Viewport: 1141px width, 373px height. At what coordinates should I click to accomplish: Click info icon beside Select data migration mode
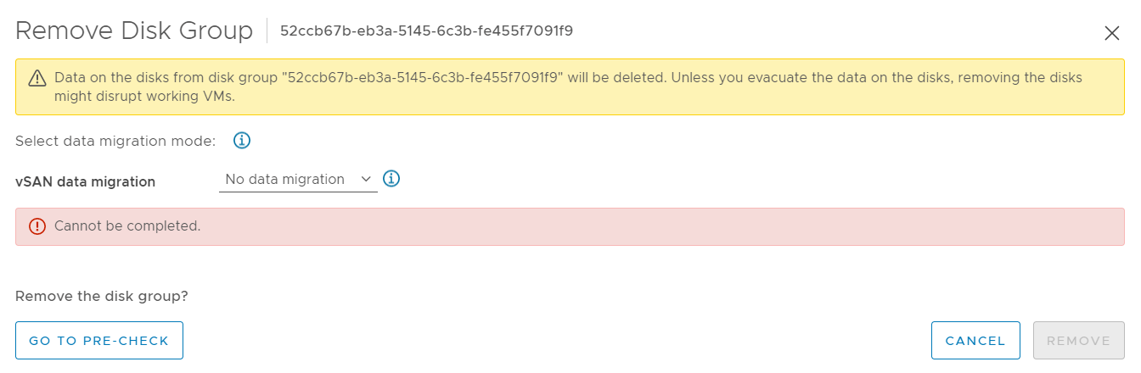(242, 141)
